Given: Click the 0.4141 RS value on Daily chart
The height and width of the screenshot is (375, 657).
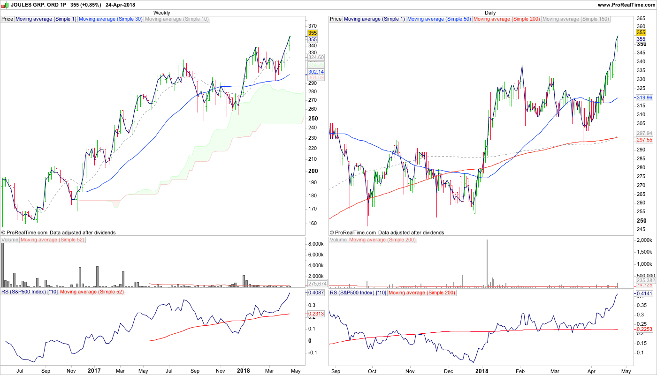Looking at the screenshot, I should [644, 294].
